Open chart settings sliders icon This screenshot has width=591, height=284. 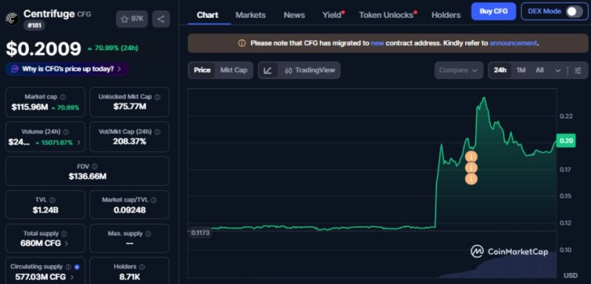click(x=577, y=70)
